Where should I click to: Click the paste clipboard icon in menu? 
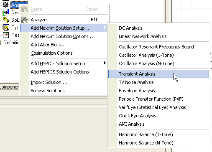pyautogui.click(x=25, y=9)
